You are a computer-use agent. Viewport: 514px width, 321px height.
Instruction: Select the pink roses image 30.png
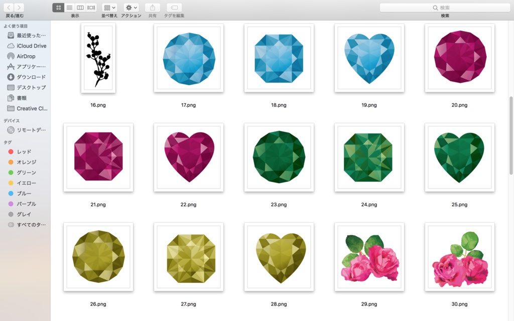pyautogui.click(x=460, y=257)
